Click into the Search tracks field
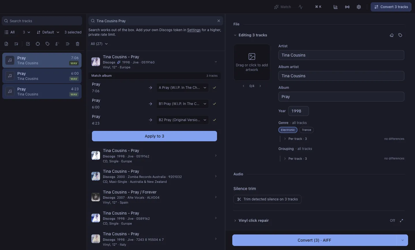Image resolution: width=415 pixels, height=250 pixels. [42, 21]
